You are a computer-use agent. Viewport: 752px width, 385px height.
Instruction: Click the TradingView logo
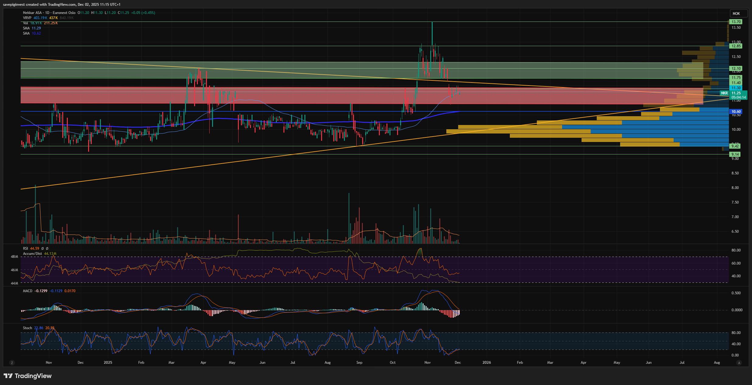point(28,376)
